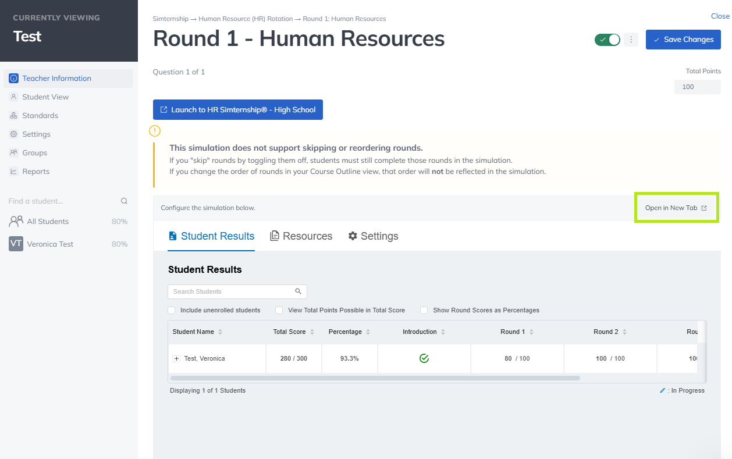
Task: Sort by Student Name column arrows
Action: 220,332
